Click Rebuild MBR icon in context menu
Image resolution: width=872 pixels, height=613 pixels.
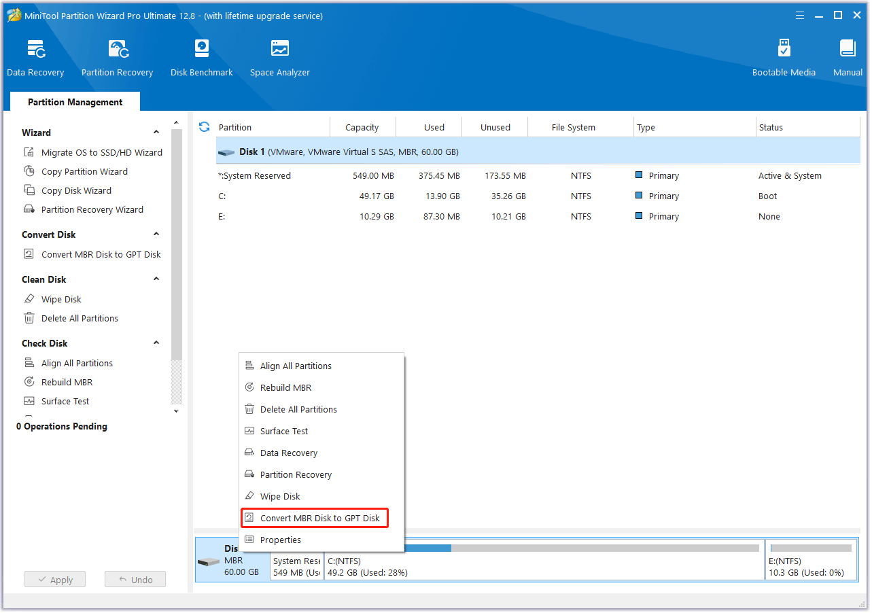(x=249, y=387)
